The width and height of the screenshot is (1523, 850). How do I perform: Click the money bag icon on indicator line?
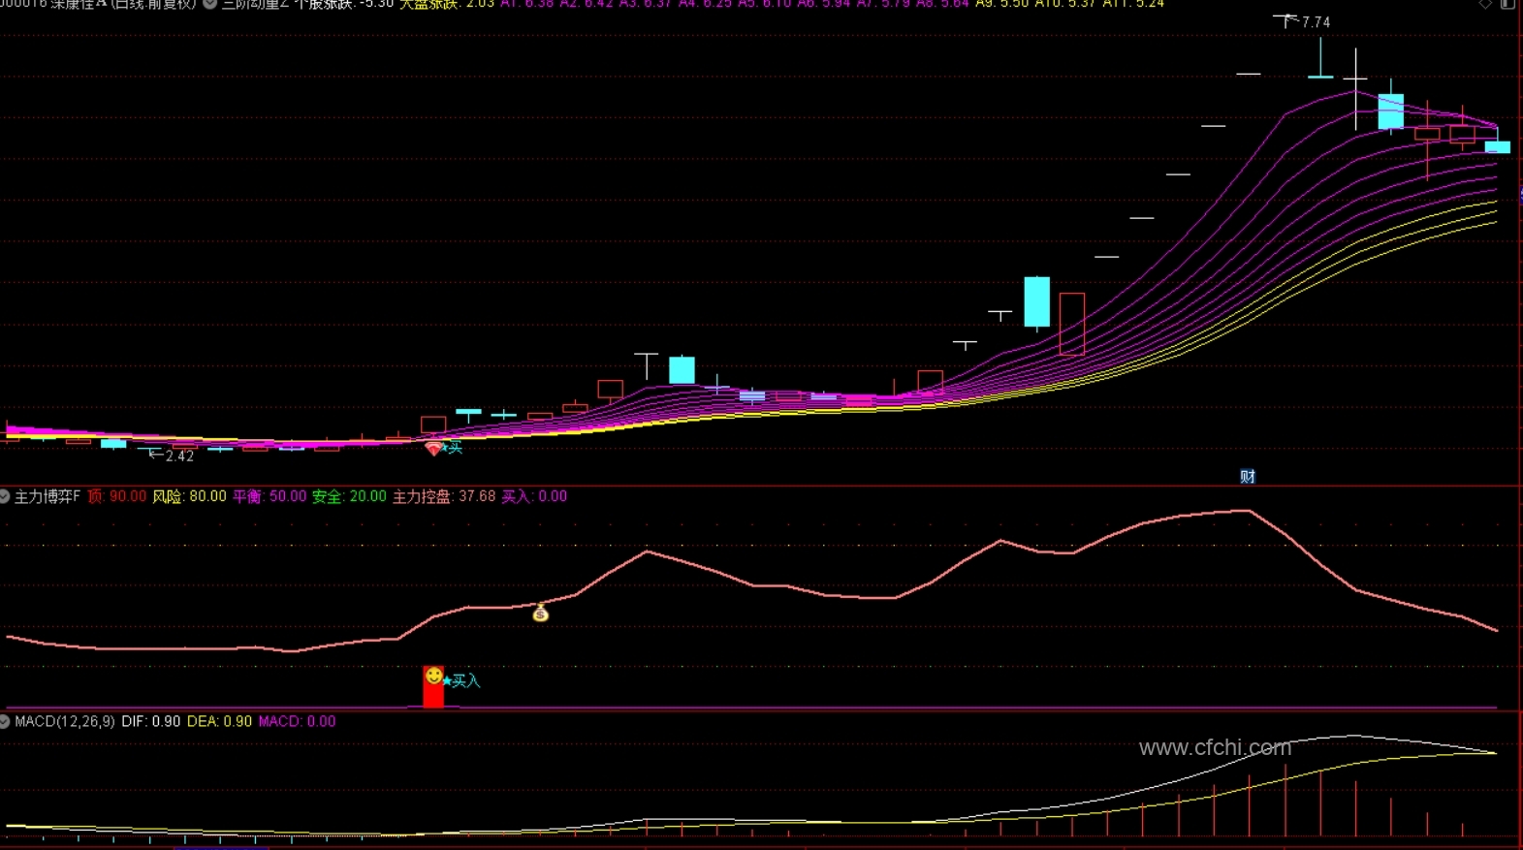pyautogui.click(x=541, y=613)
